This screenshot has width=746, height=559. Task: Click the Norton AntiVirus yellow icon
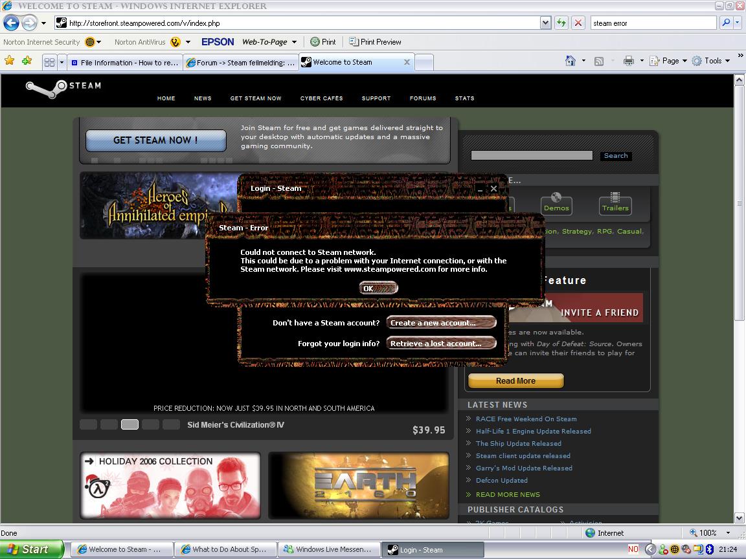(x=175, y=42)
